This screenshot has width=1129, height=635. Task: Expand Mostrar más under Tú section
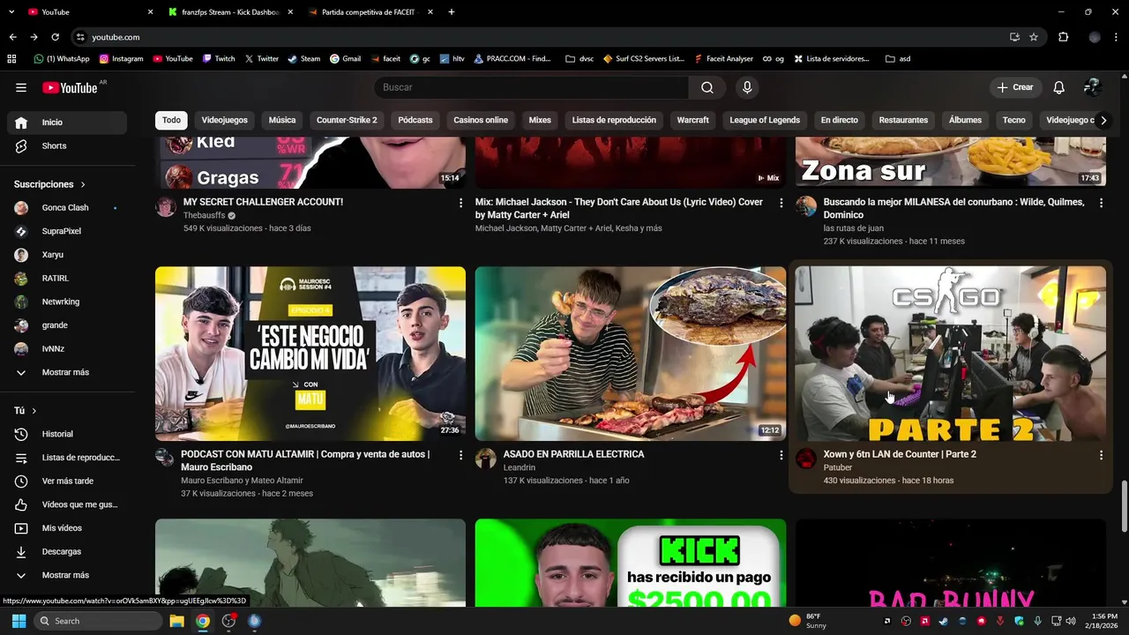(67, 575)
